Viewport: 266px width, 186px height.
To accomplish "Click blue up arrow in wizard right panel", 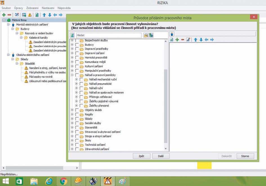I will (x=195, y=40).
